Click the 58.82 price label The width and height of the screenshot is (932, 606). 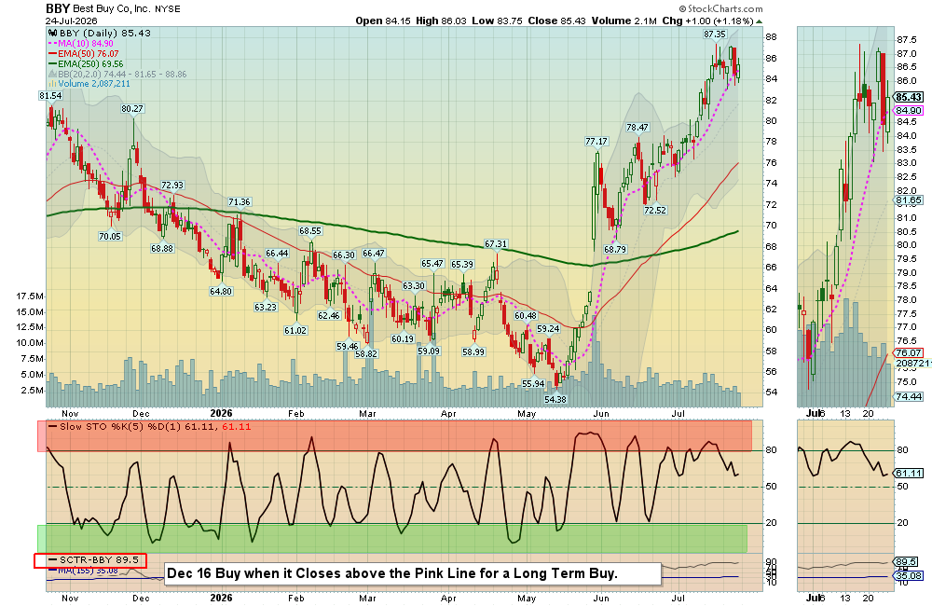point(366,353)
